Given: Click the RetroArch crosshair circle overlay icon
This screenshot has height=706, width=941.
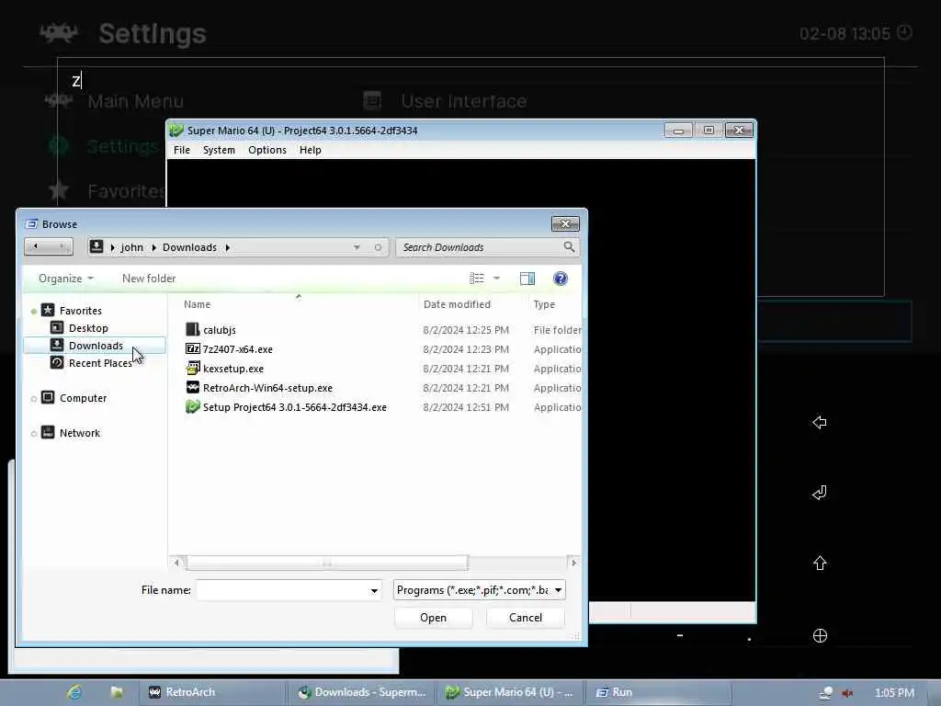Looking at the screenshot, I should 820,636.
